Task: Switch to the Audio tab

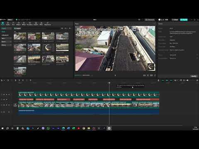Action: (8, 24)
